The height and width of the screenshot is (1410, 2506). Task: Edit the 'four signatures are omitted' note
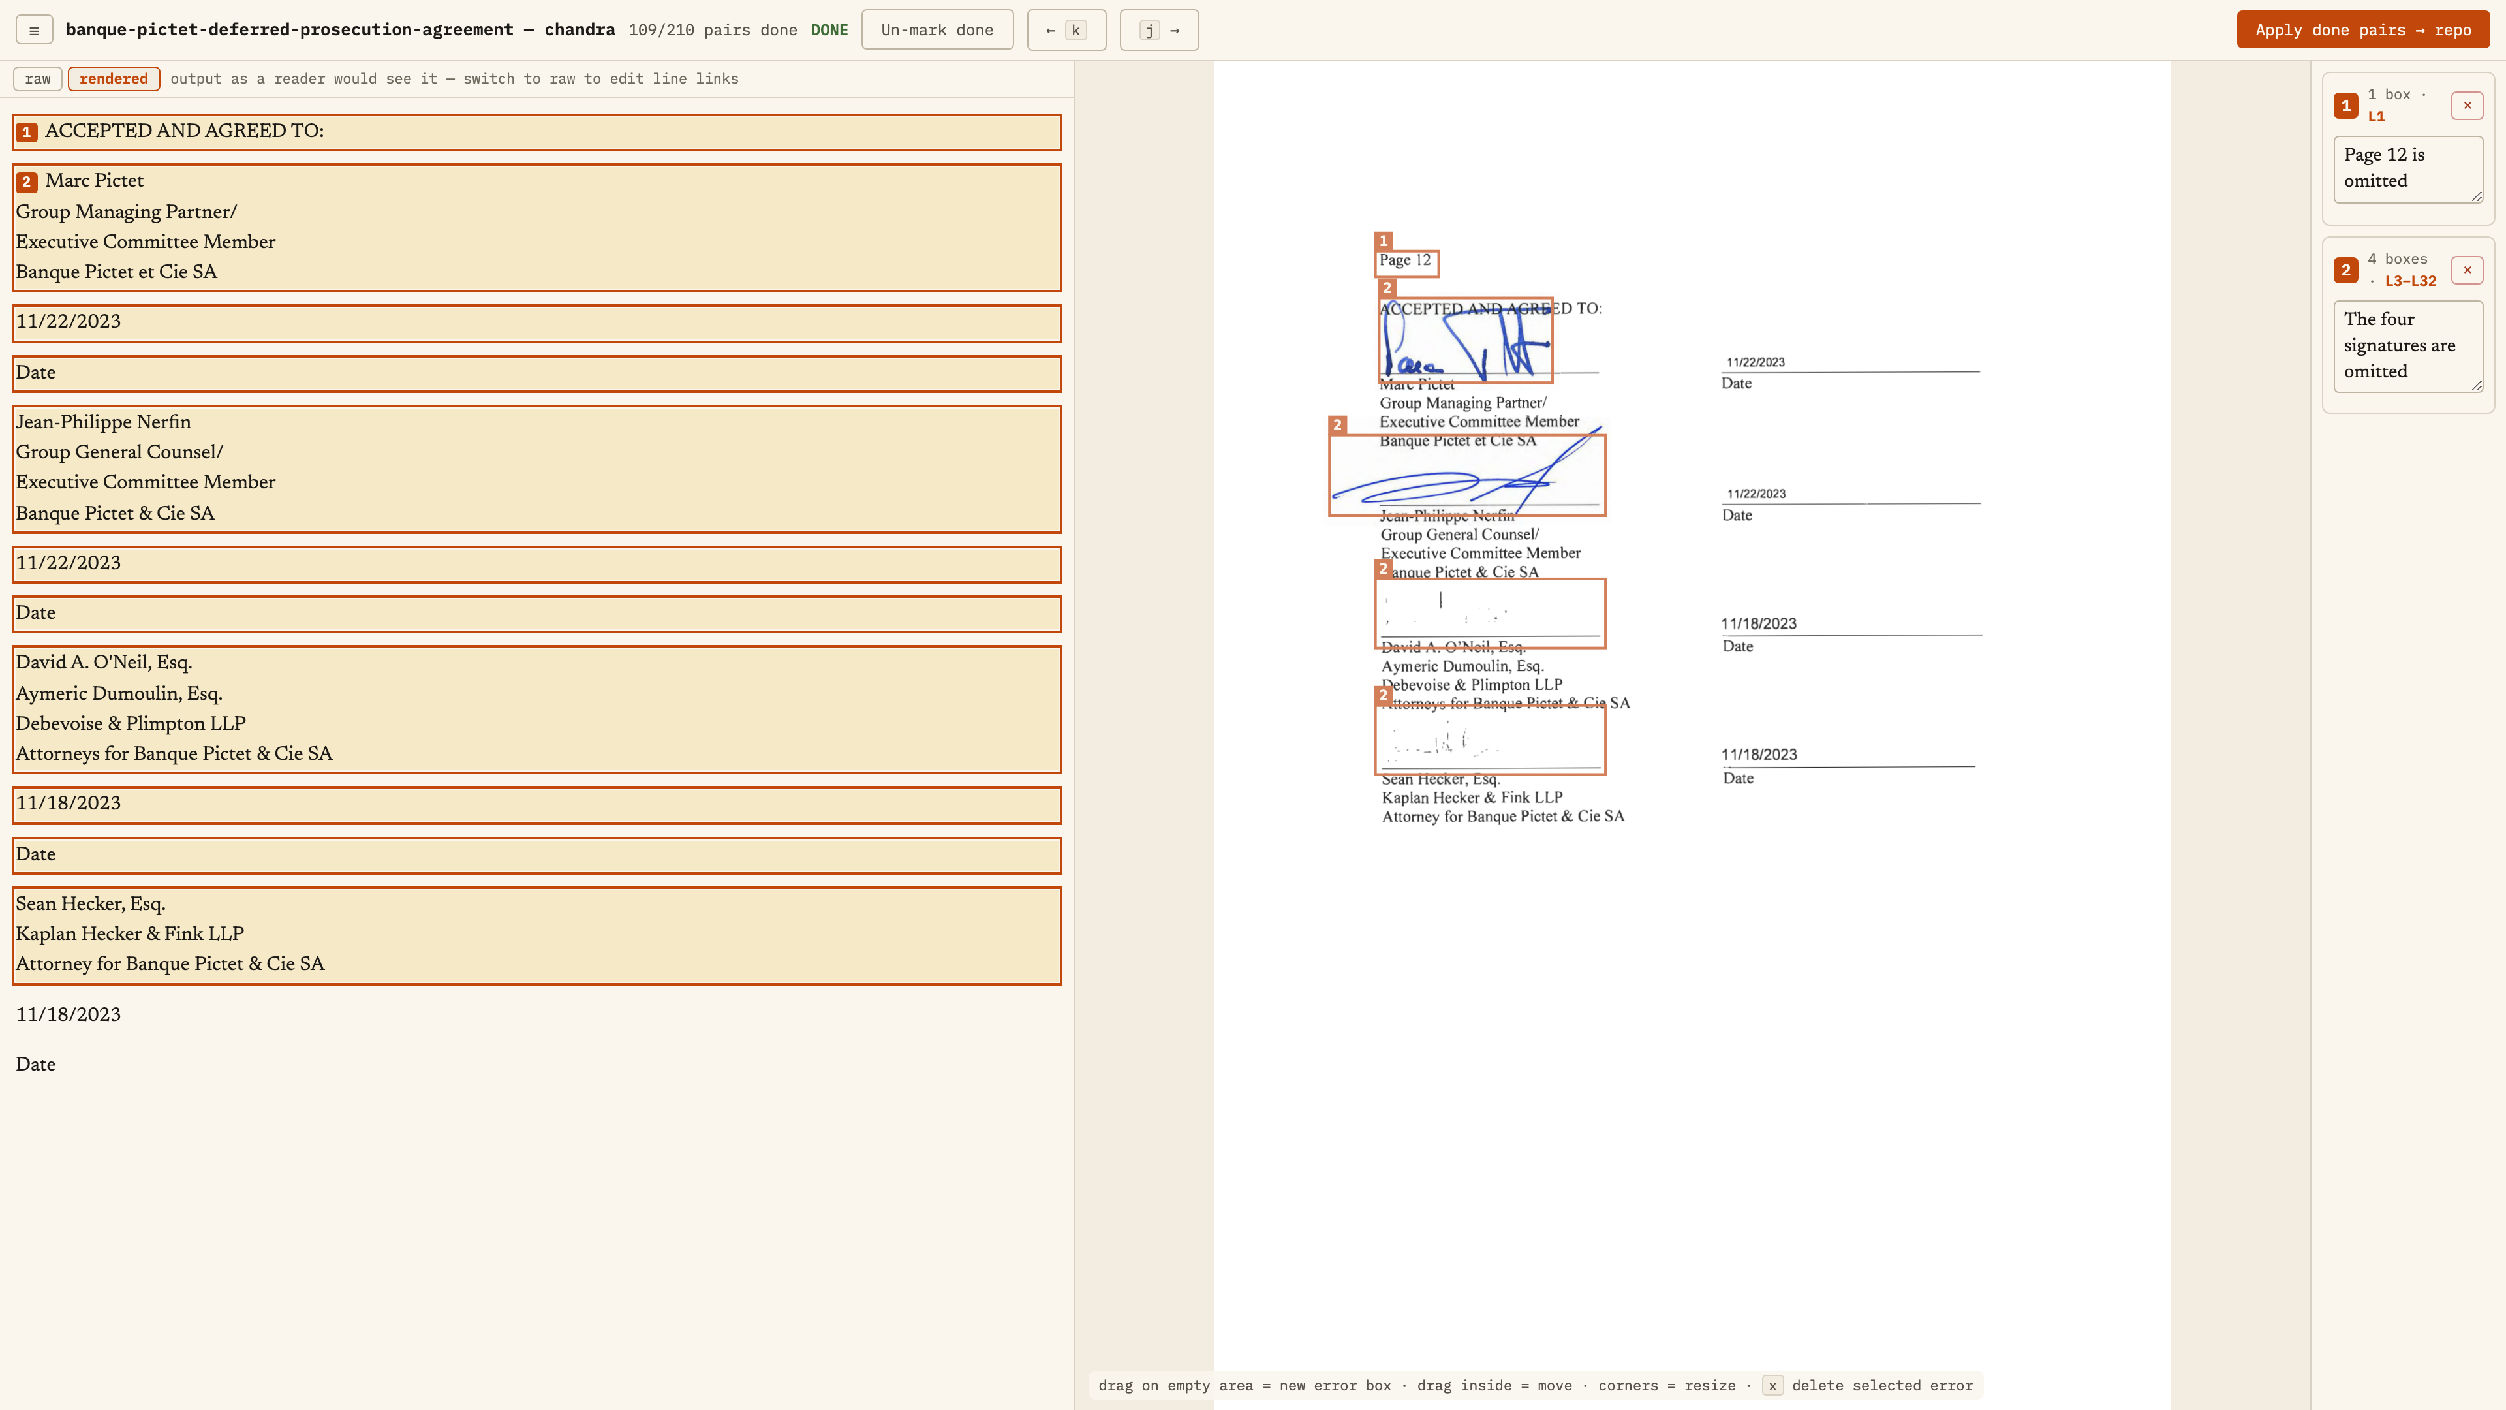(x=2407, y=347)
